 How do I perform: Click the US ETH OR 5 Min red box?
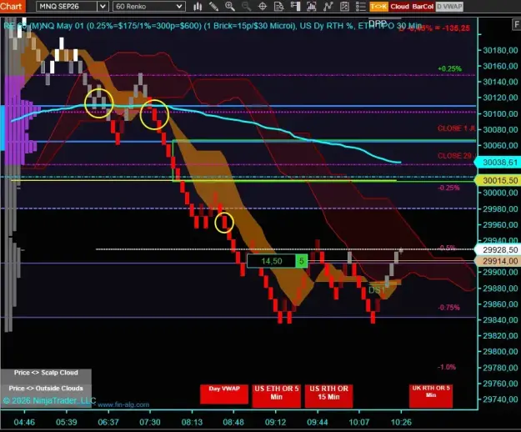click(x=277, y=395)
